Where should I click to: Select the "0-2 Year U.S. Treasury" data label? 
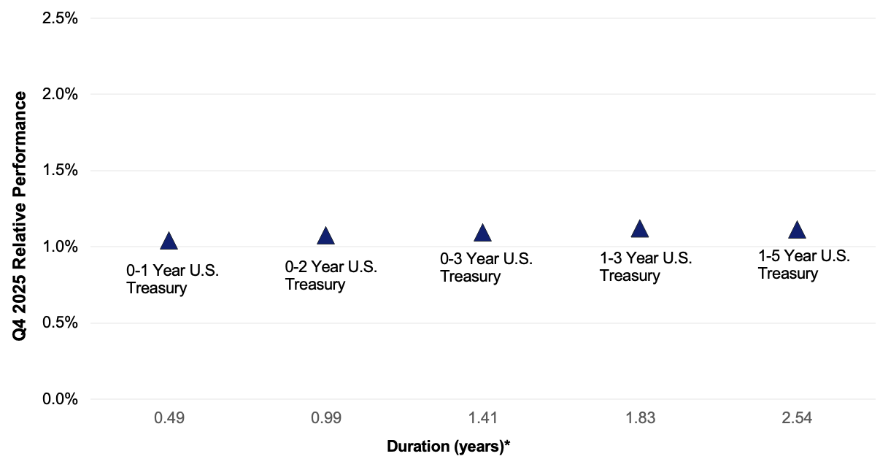tap(331, 275)
